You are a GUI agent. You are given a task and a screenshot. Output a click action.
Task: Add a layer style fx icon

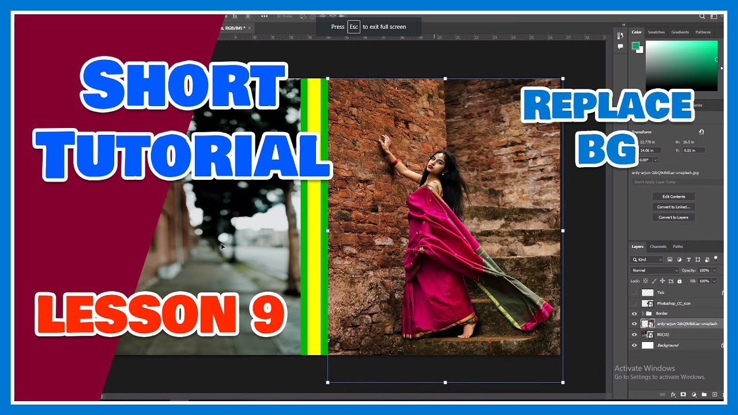point(673,395)
